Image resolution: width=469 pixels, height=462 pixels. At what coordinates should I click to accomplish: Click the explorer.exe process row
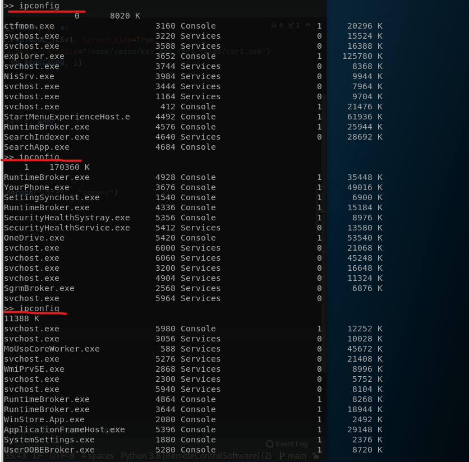(34, 56)
